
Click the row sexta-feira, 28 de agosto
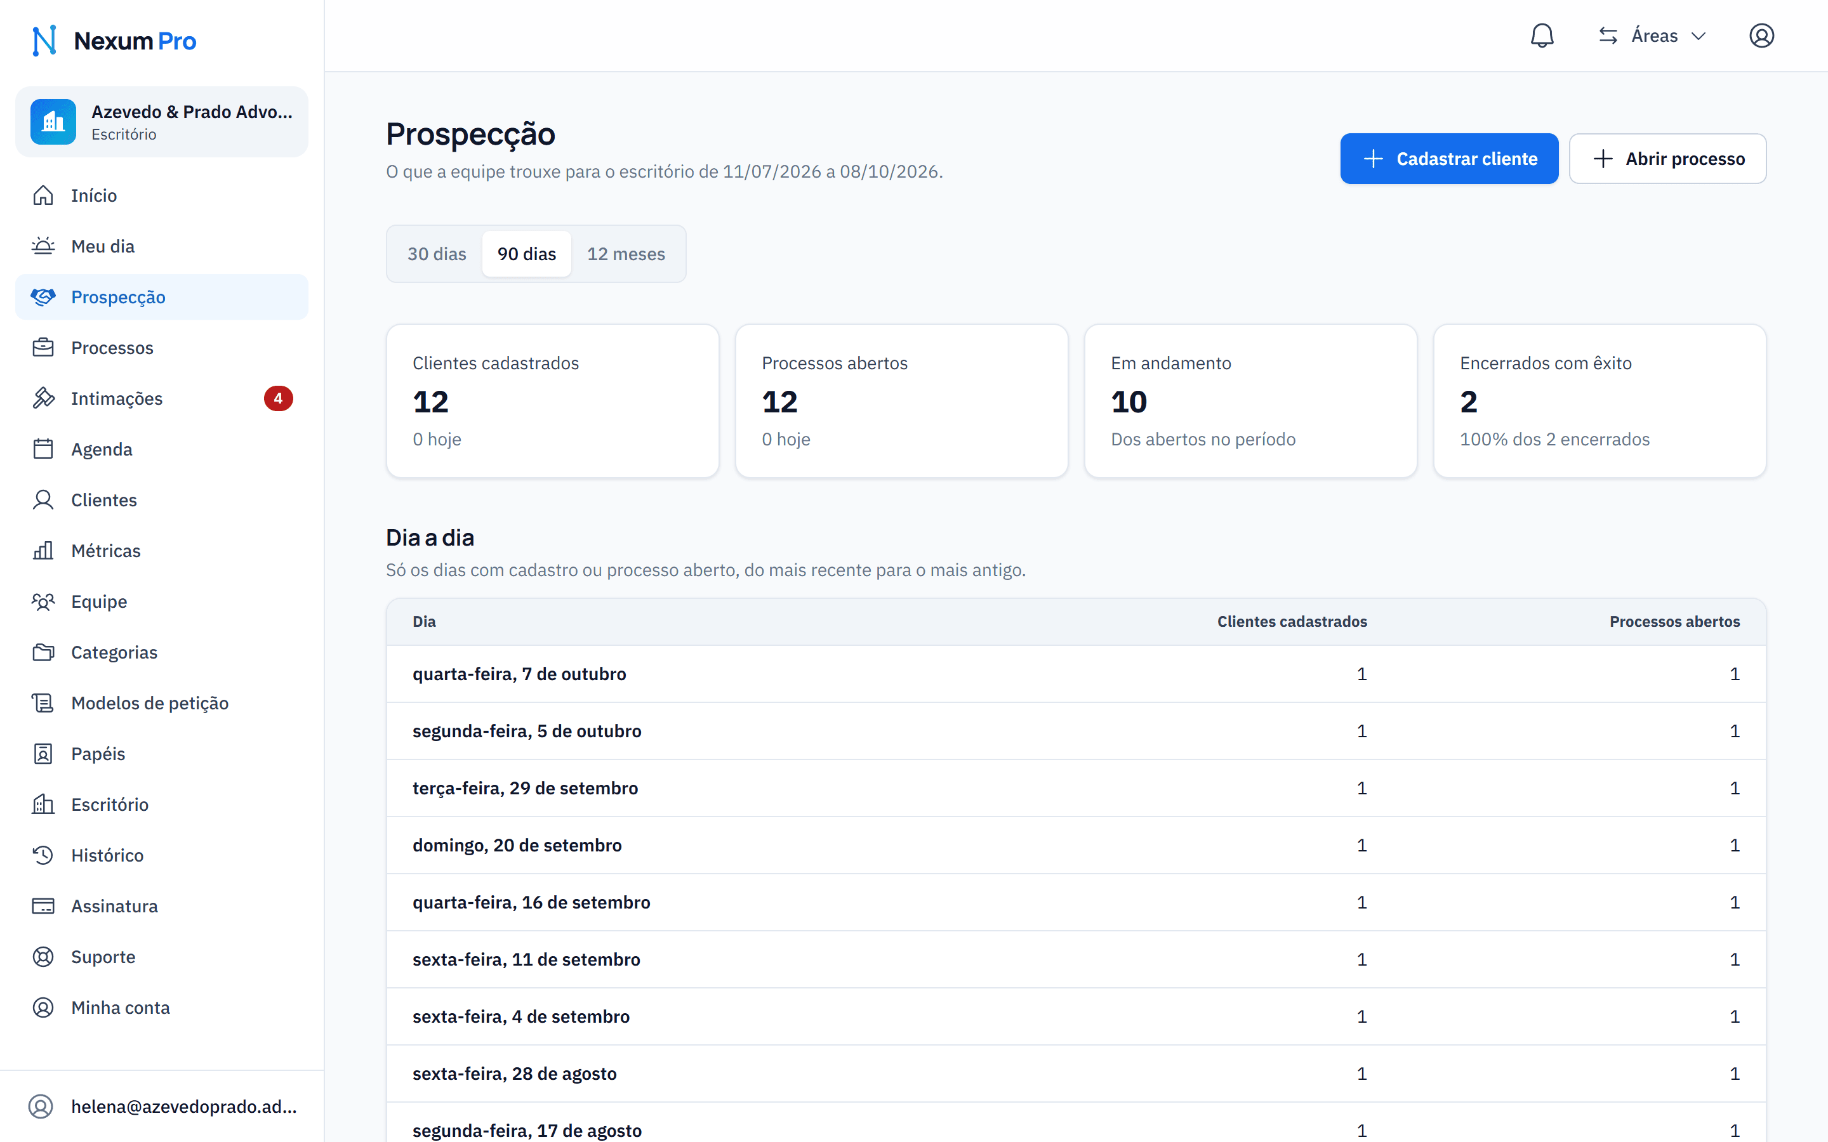pos(1076,1073)
